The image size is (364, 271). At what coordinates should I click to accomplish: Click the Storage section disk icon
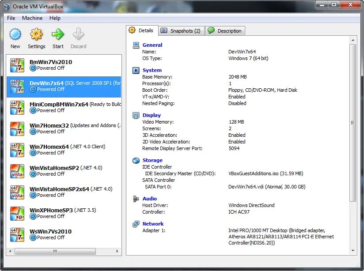point(136,160)
